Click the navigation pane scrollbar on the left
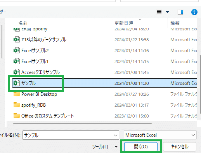This screenshot has height=153, width=201. pos(2,42)
